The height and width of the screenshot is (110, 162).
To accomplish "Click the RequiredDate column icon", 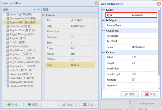I will click(7, 30).
